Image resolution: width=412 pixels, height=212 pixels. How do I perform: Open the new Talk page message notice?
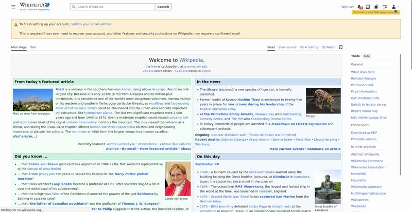(376, 12)
